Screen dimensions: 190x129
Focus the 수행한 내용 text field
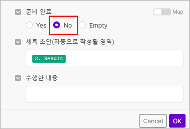coord(104,94)
